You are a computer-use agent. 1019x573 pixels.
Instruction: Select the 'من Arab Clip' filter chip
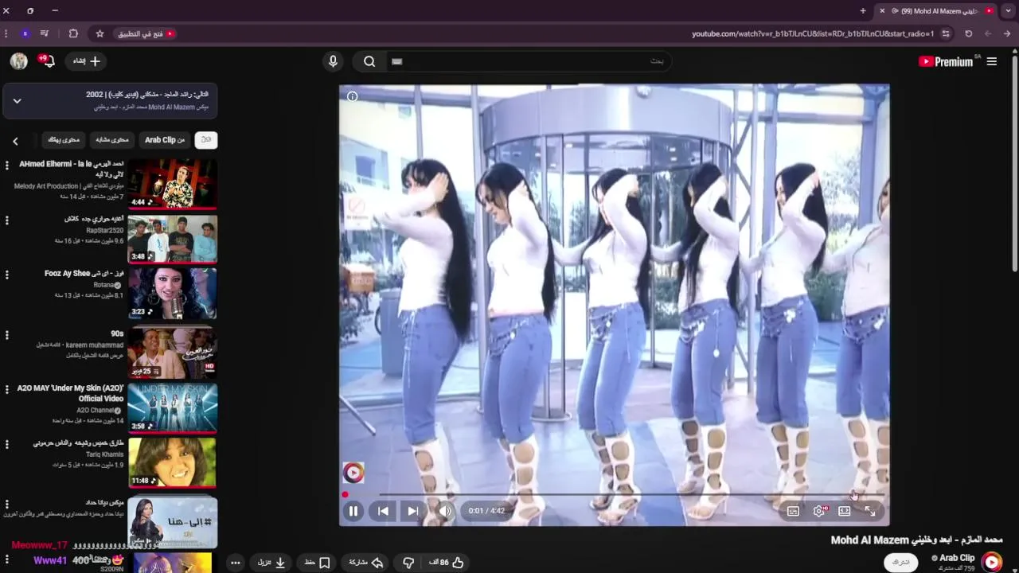tap(165, 140)
